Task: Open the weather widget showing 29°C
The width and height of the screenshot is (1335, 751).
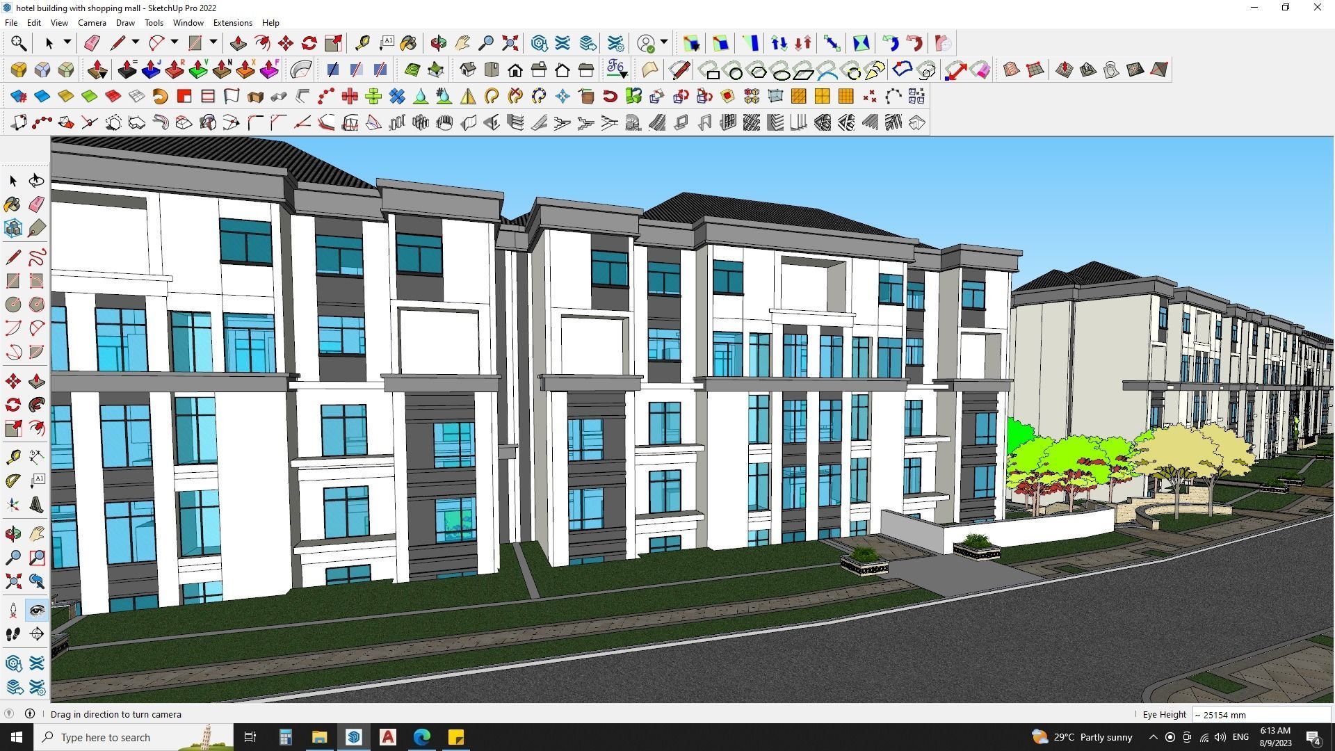Action: click(x=1082, y=737)
